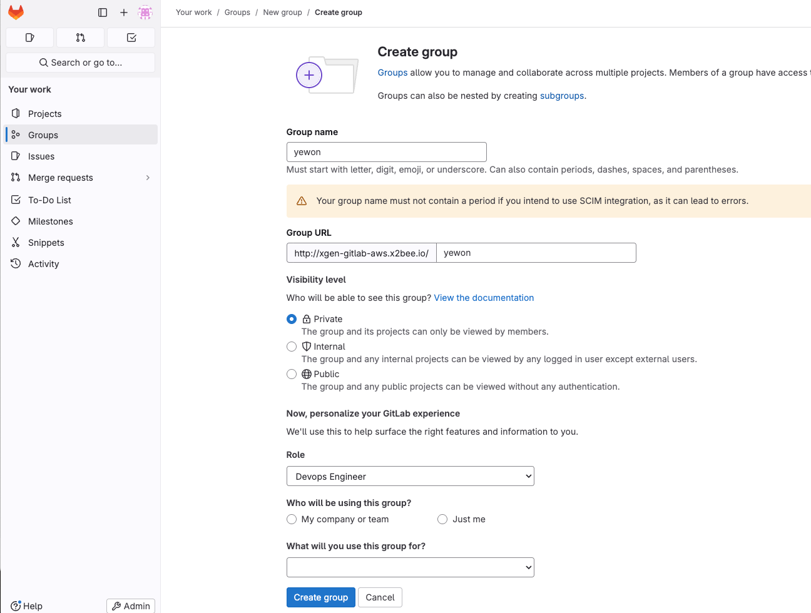The image size is (811, 613).
Task: Go to Snippets in the sidebar
Action: pyautogui.click(x=81, y=242)
